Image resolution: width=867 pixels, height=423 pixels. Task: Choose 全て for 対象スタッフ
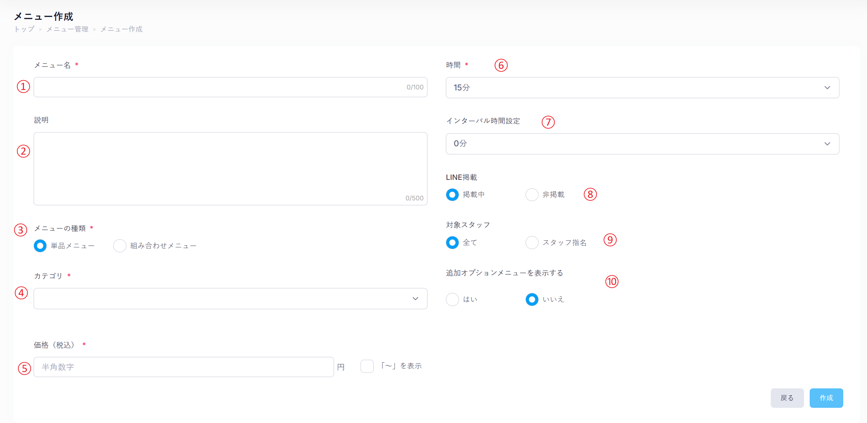pos(452,243)
